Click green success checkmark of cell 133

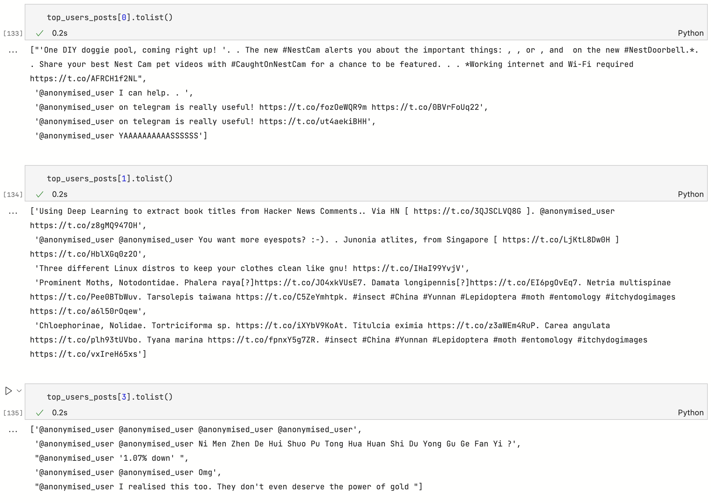click(40, 33)
